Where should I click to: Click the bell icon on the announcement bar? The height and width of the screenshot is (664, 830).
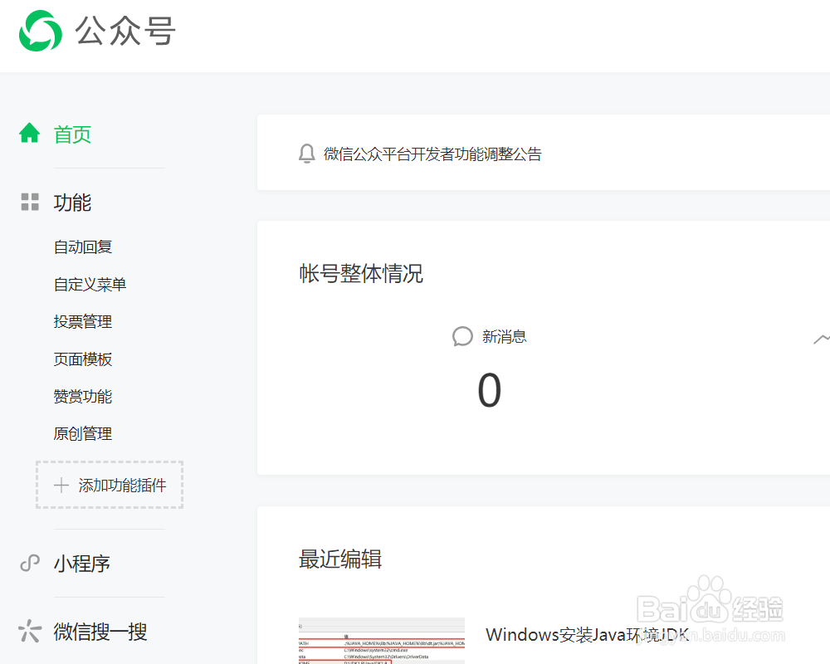point(306,154)
